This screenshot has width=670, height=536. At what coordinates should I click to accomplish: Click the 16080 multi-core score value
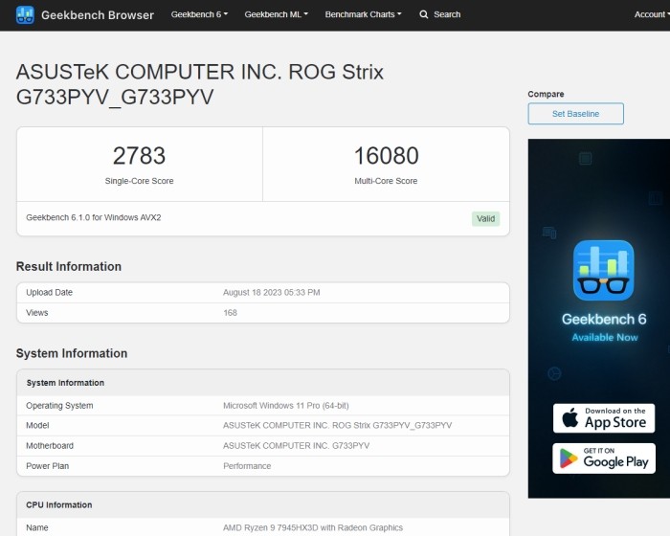[x=386, y=156]
